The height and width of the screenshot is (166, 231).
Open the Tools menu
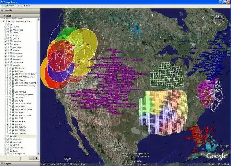pyautogui.click(x=17, y=6)
